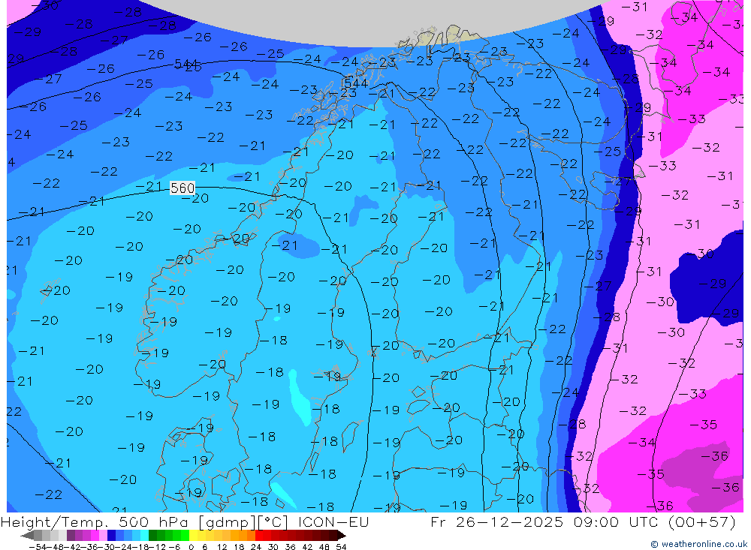Click the '54' legend tick label at scale end
Image resolution: width=751 pixels, height=550 pixels.
341,547
